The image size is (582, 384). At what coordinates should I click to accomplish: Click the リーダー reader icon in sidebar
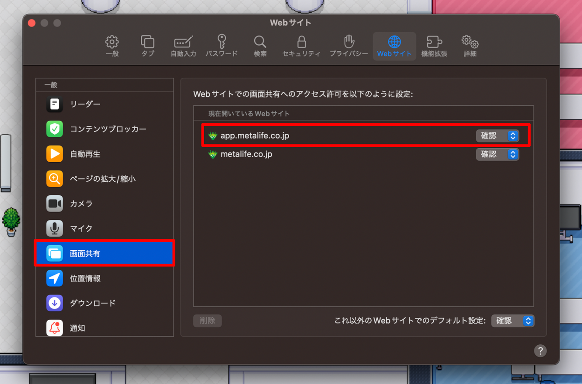click(55, 104)
